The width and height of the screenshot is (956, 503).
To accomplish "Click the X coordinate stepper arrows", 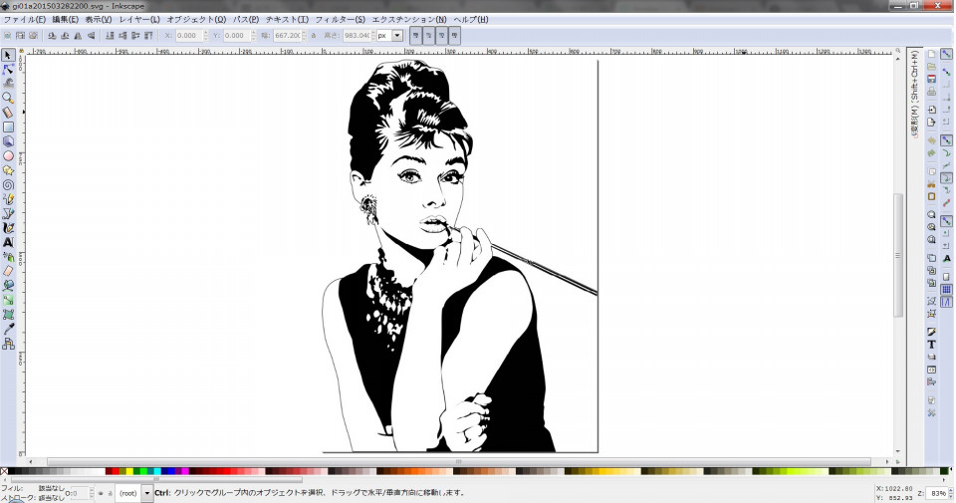I will 205,36.
